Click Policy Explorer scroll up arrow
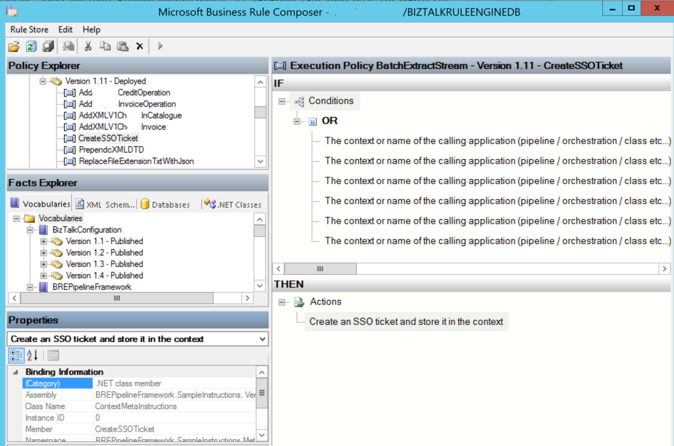674x446 pixels. [x=261, y=82]
